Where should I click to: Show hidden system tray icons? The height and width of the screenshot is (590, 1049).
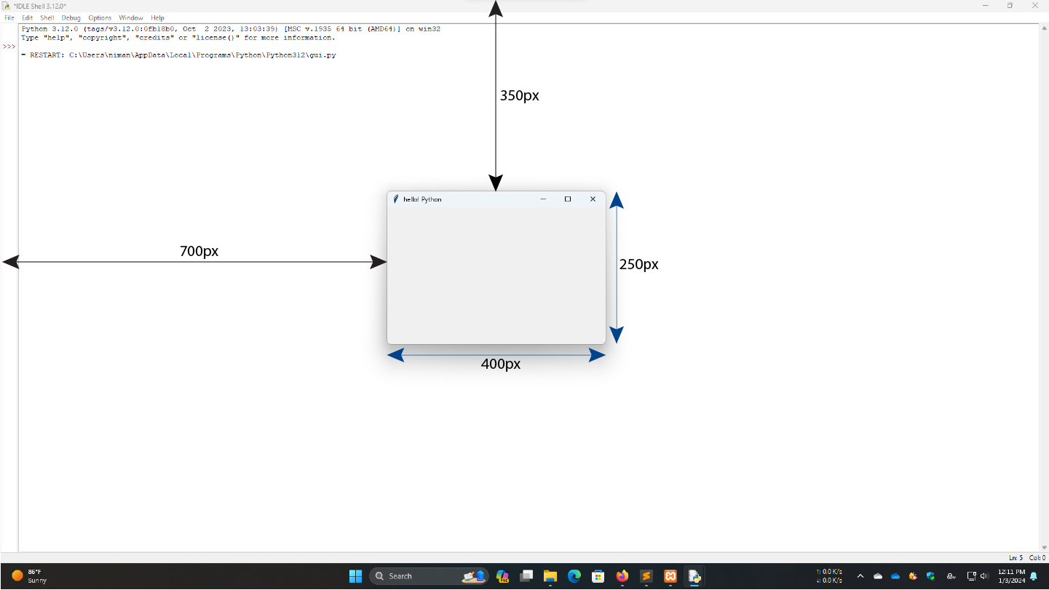coord(860,576)
